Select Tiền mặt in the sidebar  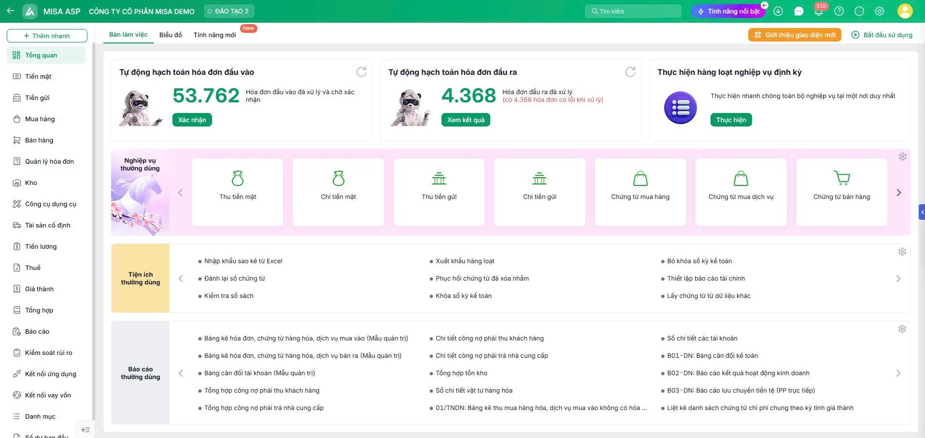[46, 76]
